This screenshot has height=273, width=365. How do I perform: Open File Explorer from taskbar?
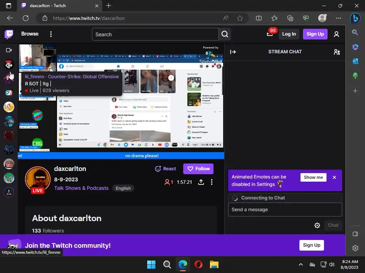pyautogui.click(x=214, y=264)
